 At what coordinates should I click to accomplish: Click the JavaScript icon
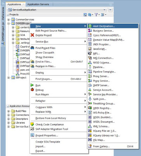point(90,49)
